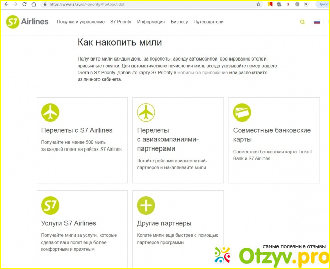Image resolution: width=330 pixels, height=269 pixels.
Task: Click airplane icon for S7 Airlines flights
Action: pos(50,112)
